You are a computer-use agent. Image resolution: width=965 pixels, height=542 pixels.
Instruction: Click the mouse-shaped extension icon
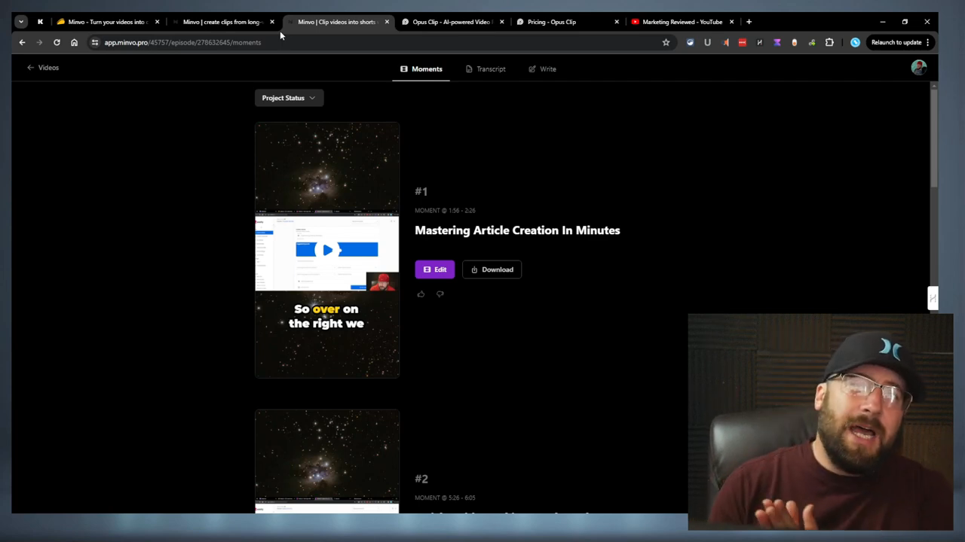pos(794,42)
